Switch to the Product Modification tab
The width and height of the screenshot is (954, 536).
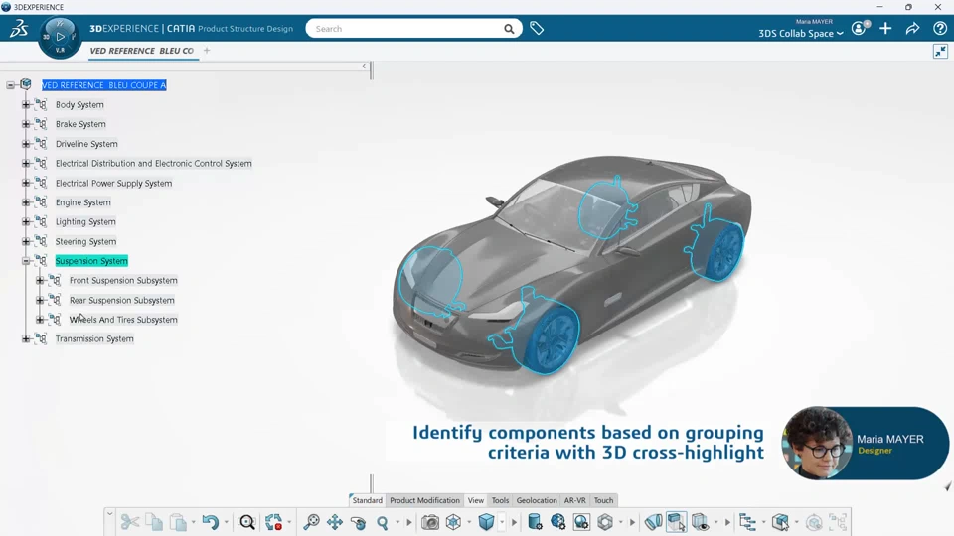(424, 500)
